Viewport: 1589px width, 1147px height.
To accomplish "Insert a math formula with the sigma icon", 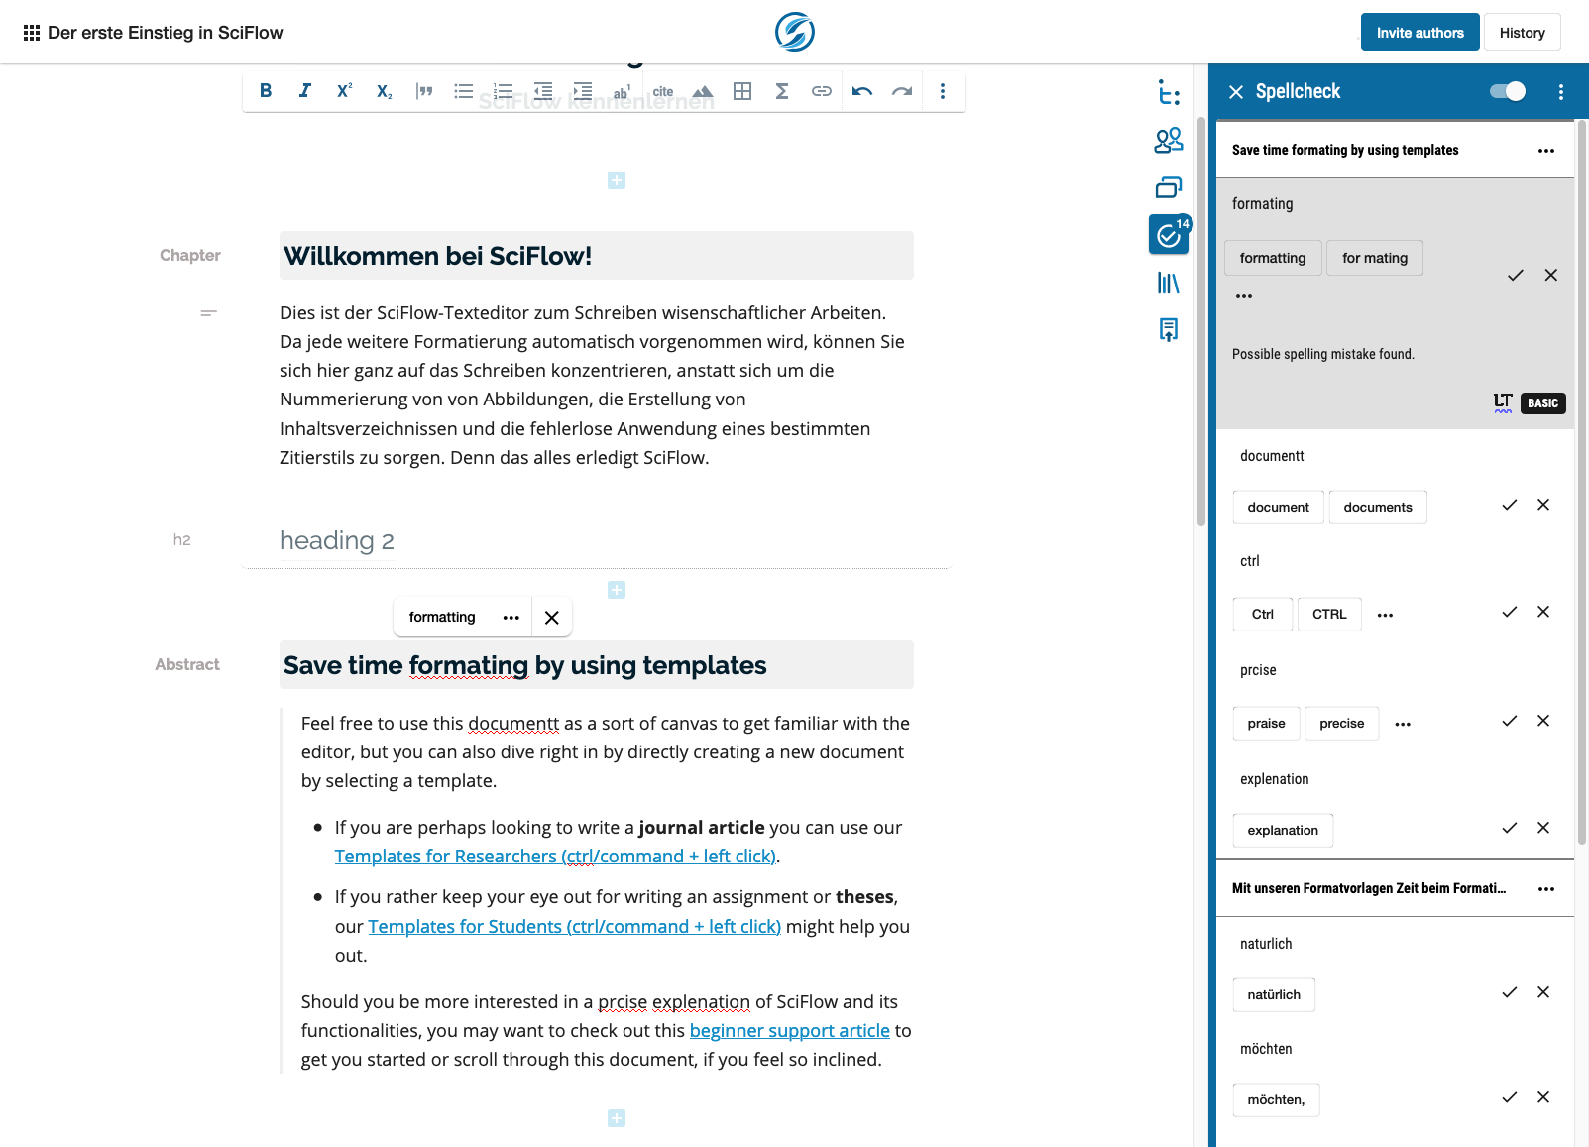I will click(x=782, y=90).
